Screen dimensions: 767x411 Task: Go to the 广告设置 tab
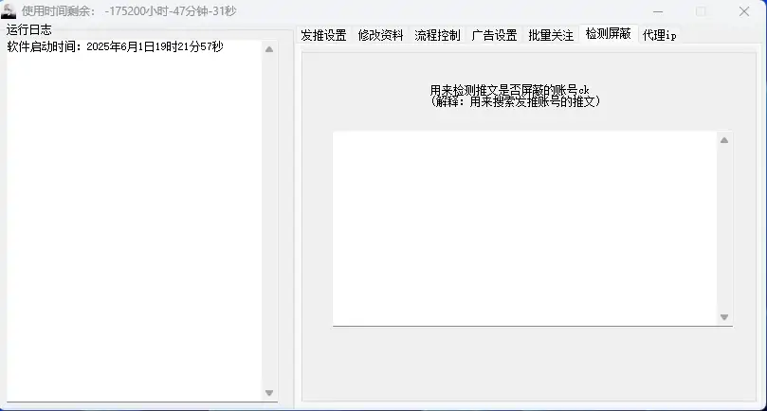494,35
